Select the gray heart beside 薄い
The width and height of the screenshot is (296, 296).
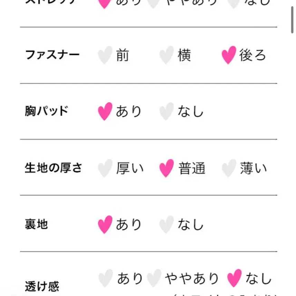click(229, 168)
